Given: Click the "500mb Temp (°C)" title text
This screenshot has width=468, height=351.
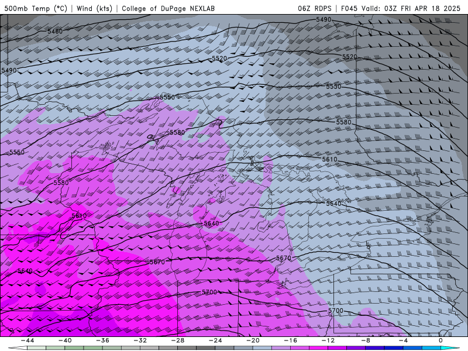Looking at the screenshot, I should 36,8.
